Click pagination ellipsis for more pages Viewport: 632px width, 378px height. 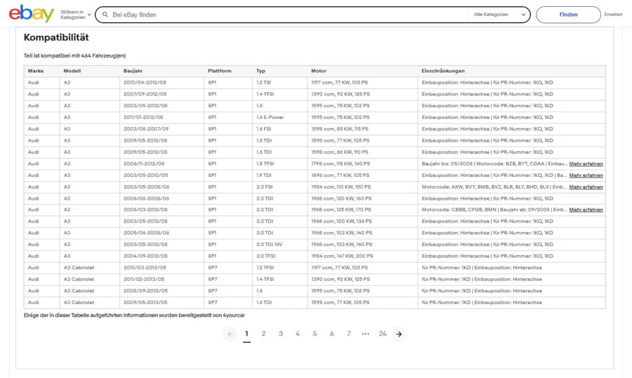tap(365, 334)
